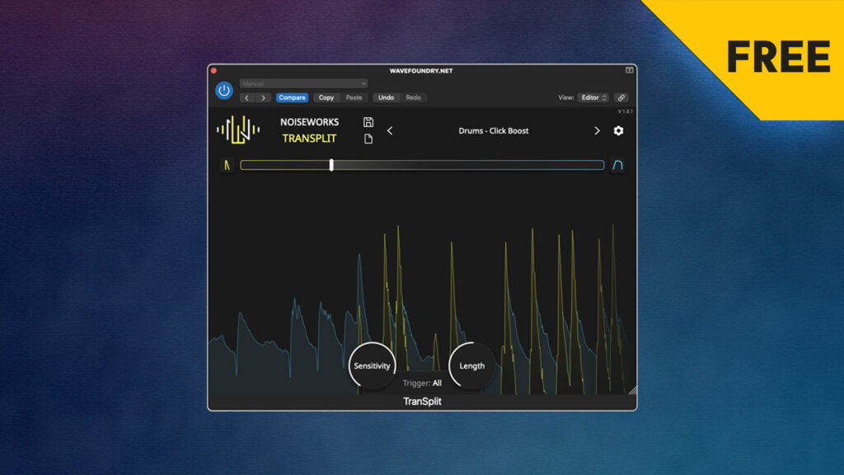
Task: Click the Sensitivity knob
Action: (372, 365)
